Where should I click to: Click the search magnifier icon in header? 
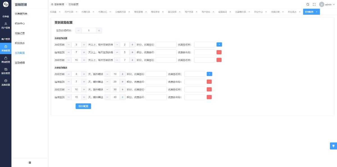(308, 4)
